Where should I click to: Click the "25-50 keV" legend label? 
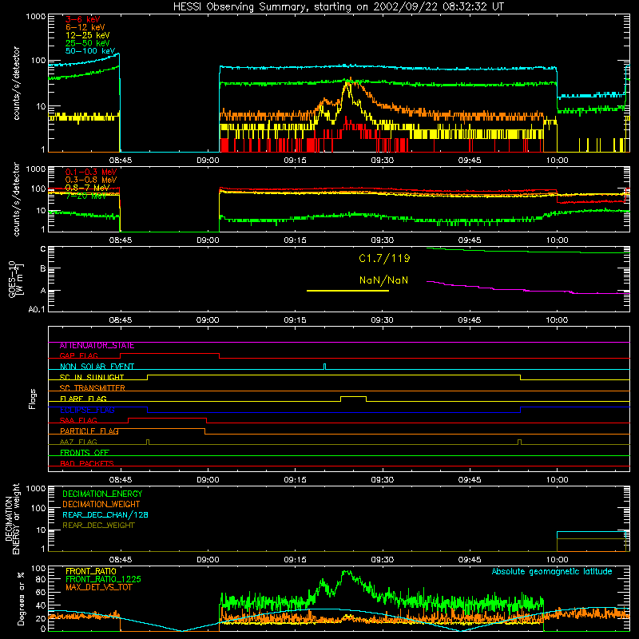87,43
